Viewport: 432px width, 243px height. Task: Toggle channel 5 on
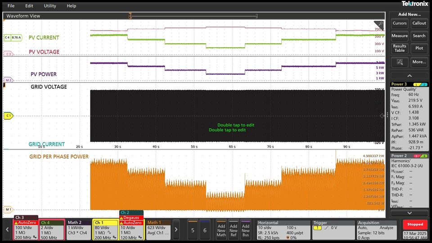(193, 229)
